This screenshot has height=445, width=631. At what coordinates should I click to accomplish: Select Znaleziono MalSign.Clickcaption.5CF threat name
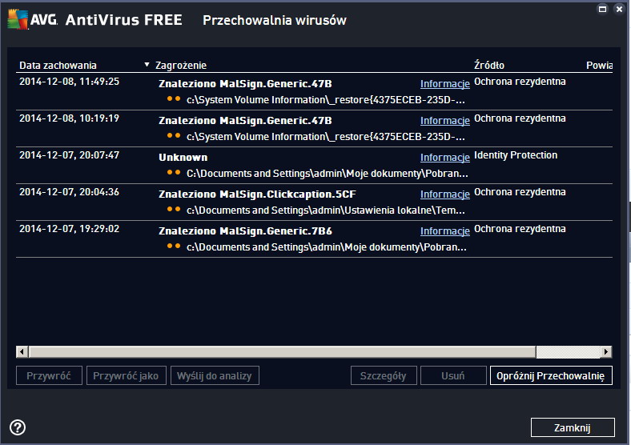[x=257, y=194]
